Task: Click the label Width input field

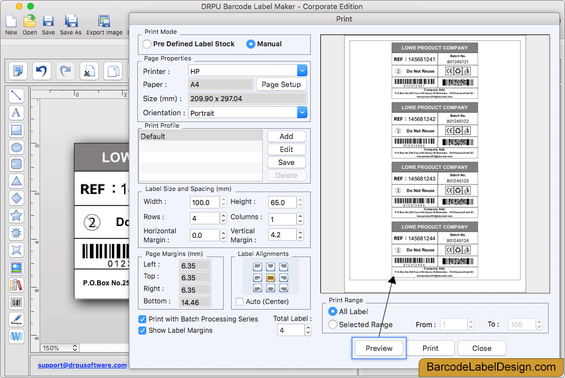Action: point(205,202)
